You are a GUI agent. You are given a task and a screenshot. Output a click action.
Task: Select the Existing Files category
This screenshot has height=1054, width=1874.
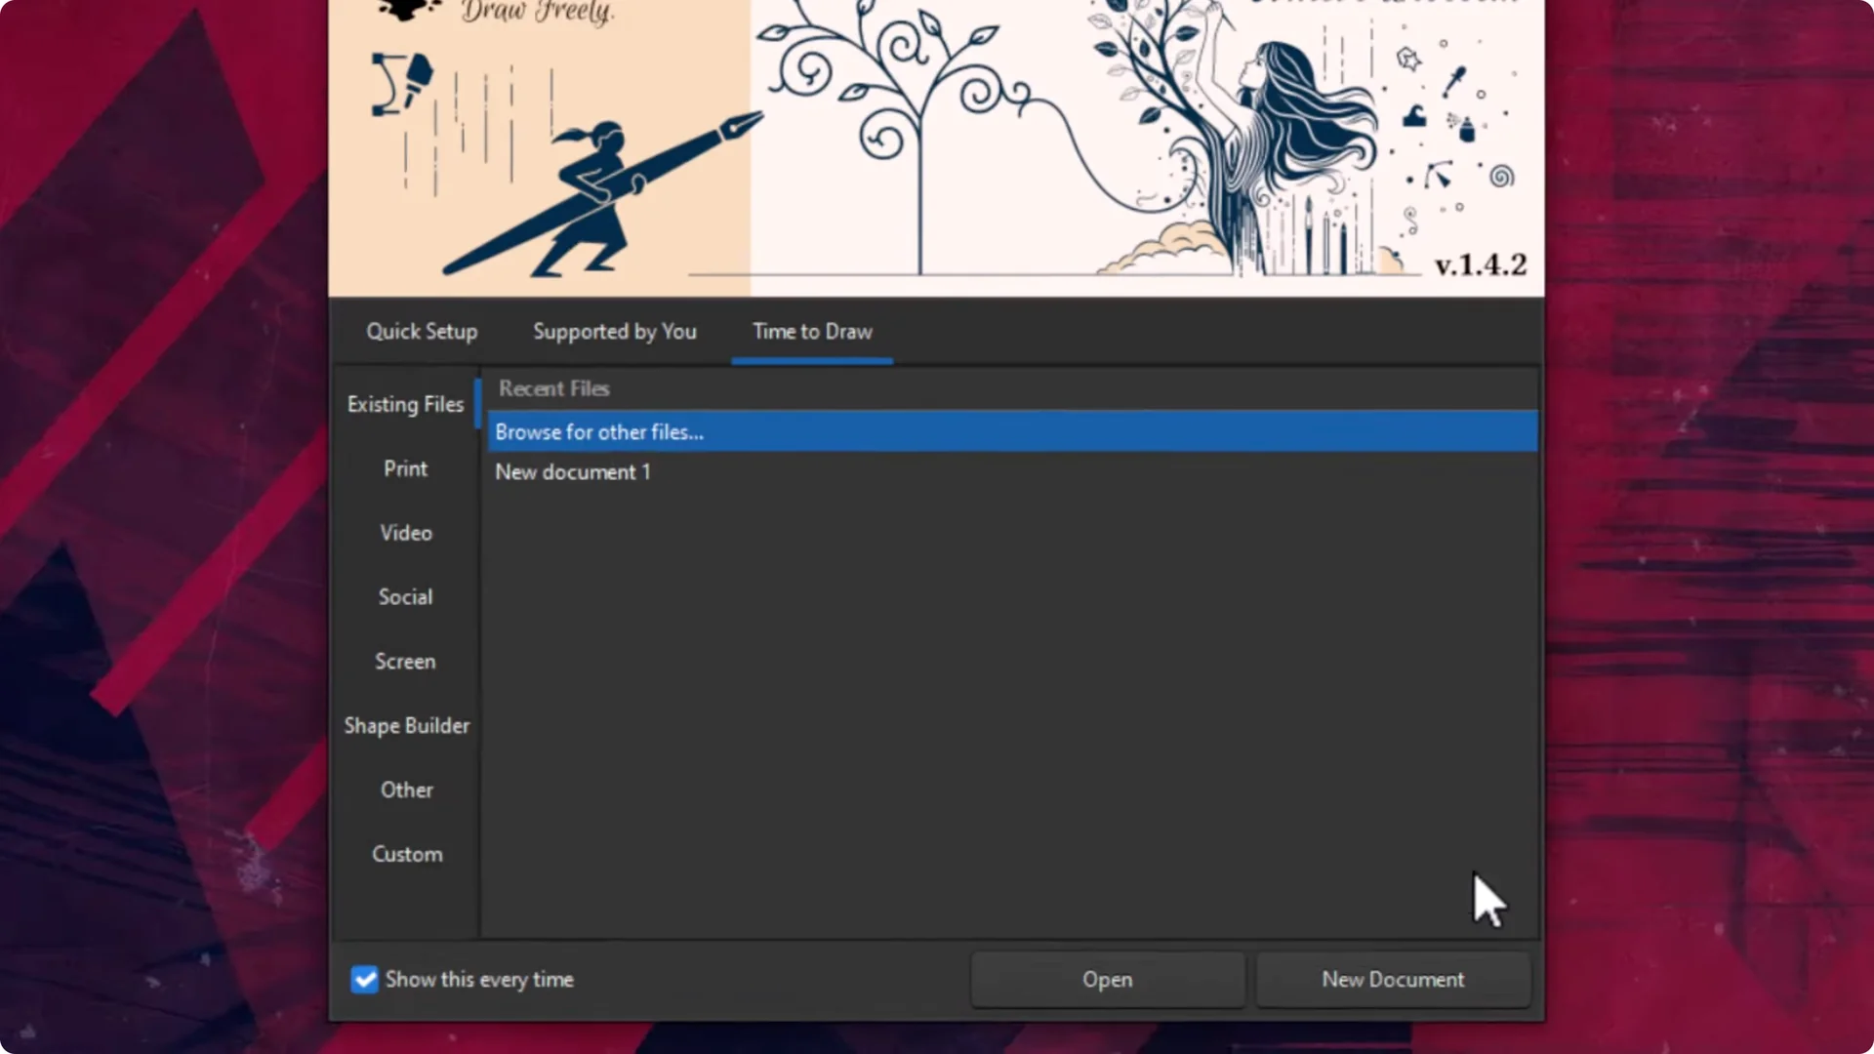(405, 404)
